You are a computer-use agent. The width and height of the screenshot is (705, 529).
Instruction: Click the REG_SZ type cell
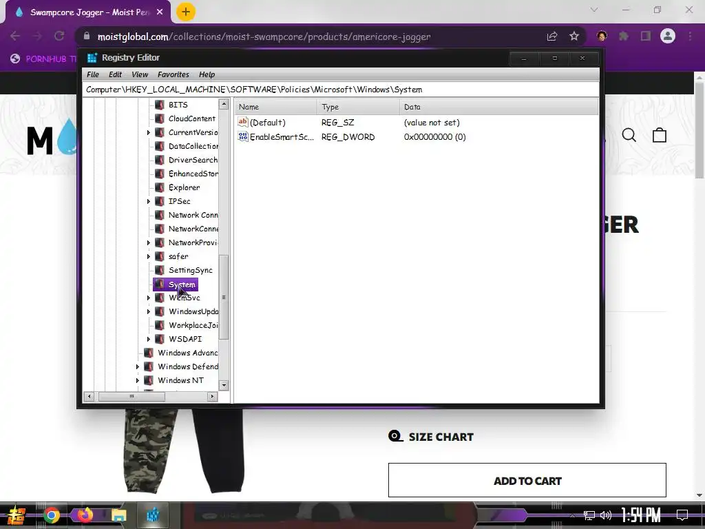click(x=337, y=123)
